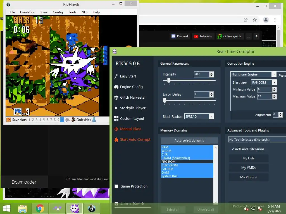Click Downloader button in launcher
The height and width of the screenshot is (214, 286).
coord(24,182)
